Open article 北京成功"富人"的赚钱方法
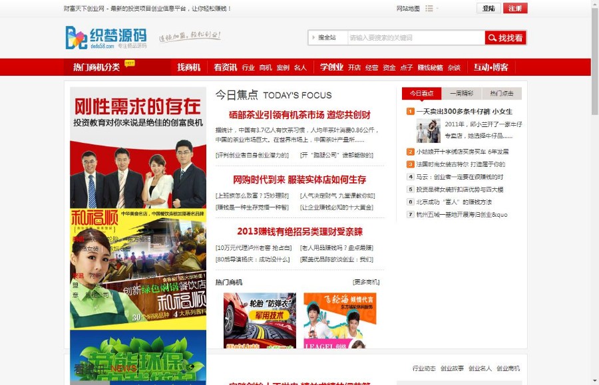599x385 pixels. pyautogui.click(x=454, y=202)
